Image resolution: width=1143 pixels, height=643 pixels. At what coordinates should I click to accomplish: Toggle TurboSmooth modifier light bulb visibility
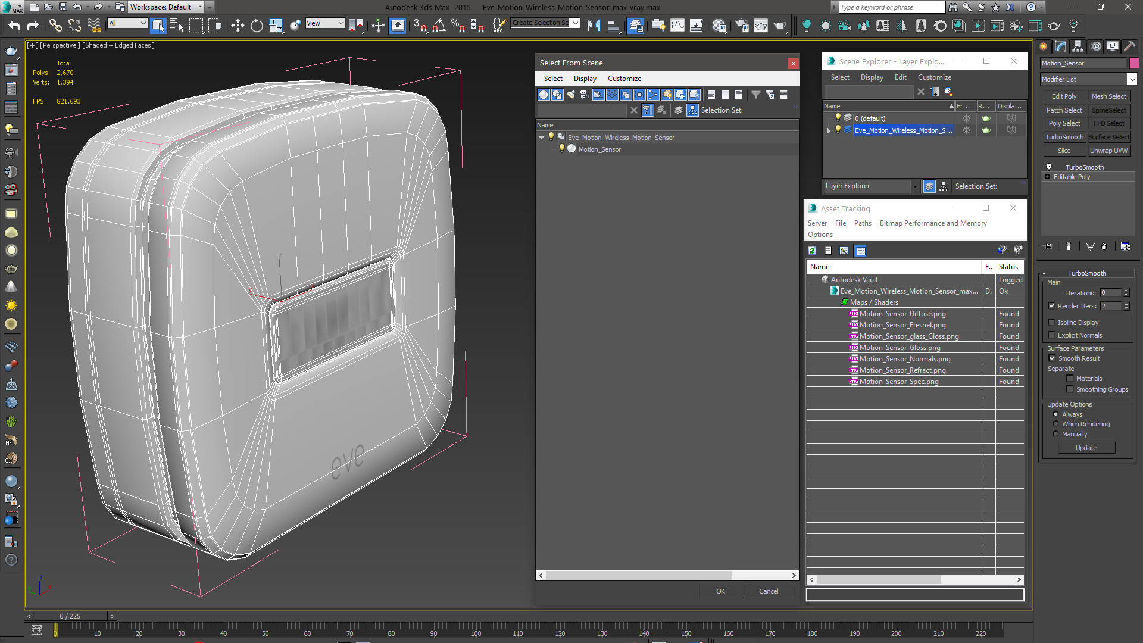1049,167
